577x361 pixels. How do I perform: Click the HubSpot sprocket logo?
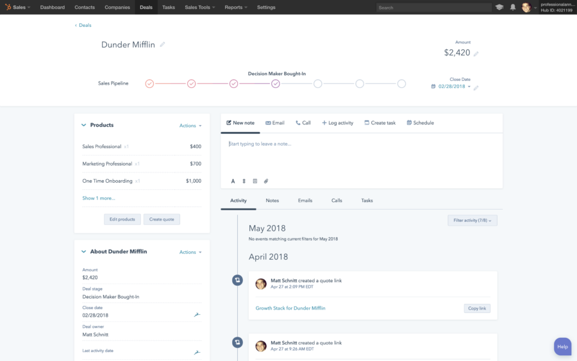(8, 7)
